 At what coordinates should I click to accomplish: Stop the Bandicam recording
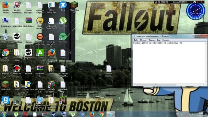(201, 2)
